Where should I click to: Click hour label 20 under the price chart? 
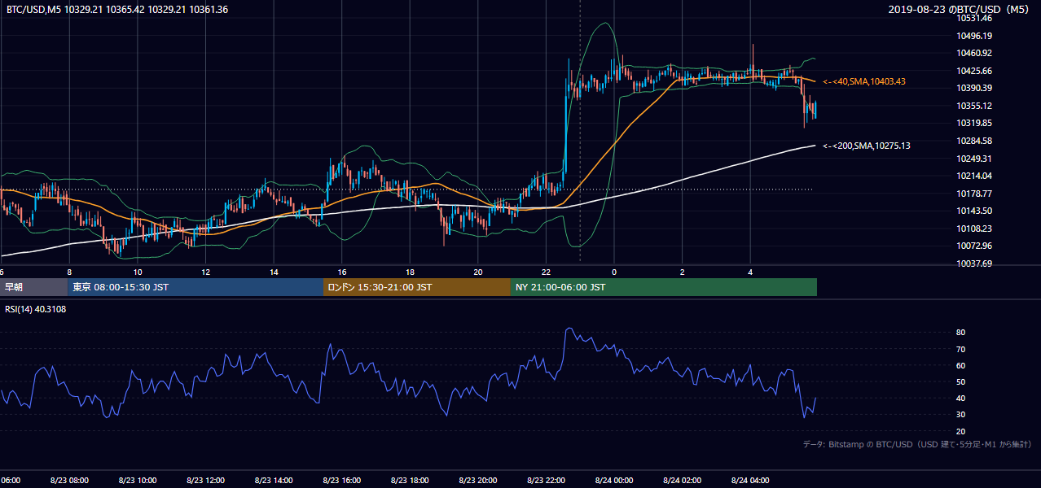pos(478,272)
